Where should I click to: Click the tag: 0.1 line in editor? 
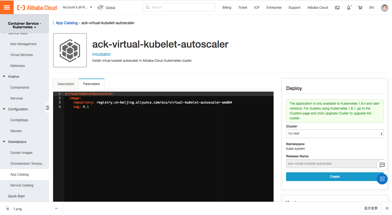point(81,107)
